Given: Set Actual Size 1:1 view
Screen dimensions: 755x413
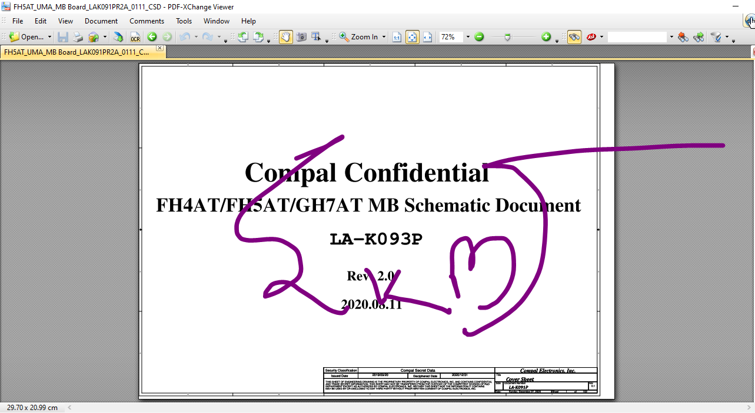Looking at the screenshot, I should (397, 37).
